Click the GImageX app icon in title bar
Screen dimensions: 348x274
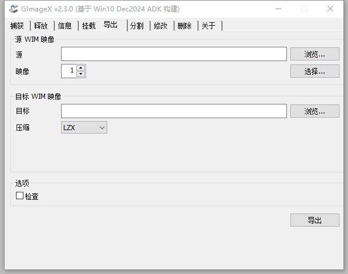coord(13,9)
